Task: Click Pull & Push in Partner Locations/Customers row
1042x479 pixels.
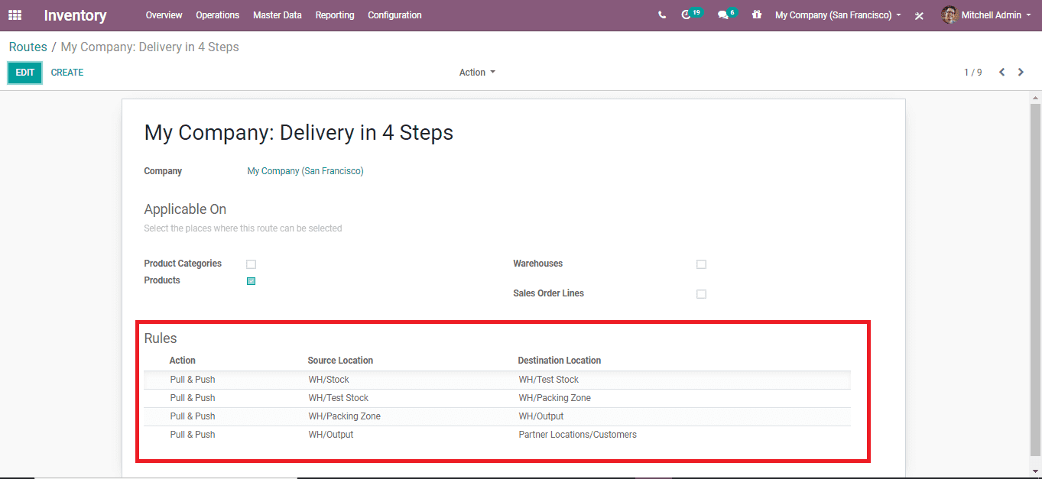Action: coord(193,435)
